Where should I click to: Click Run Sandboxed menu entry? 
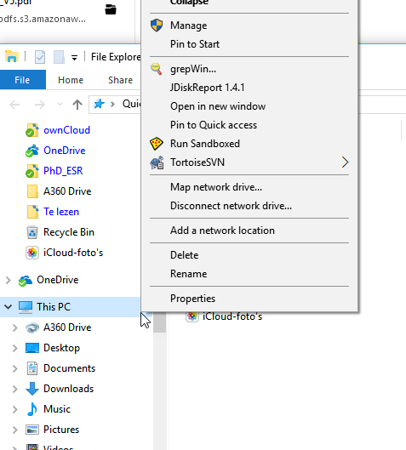point(249,144)
